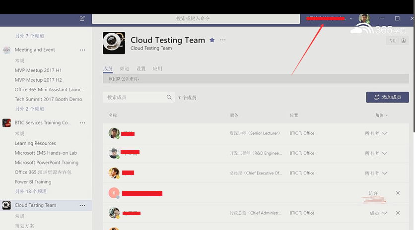Open Power BI Training channel
Screen dimensions: 415x230
(33, 182)
